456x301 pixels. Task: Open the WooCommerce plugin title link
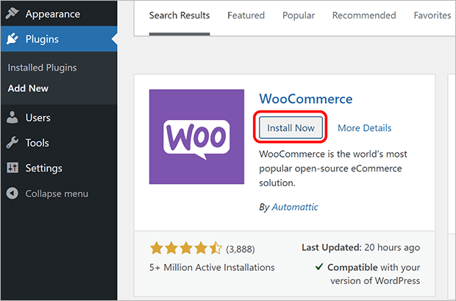(306, 99)
